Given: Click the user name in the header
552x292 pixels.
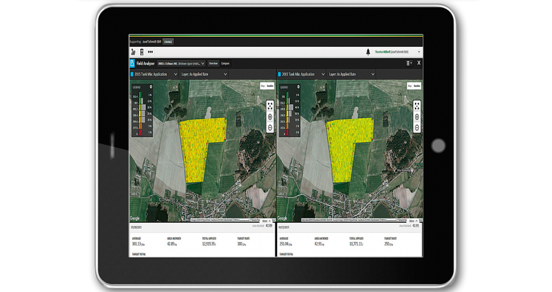Looking at the screenshot, I should pyautogui.click(x=391, y=52).
